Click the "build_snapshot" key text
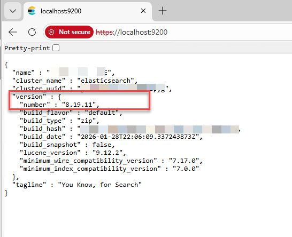292x237 pixels. (x=50, y=145)
